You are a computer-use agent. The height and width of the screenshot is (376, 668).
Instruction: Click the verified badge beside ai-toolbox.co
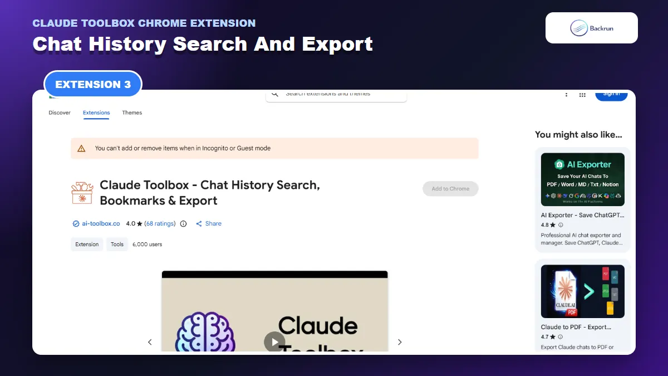click(x=76, y=223)
